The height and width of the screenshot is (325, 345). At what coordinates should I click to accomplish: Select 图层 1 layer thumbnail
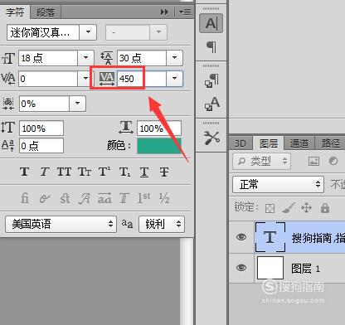pos(270,268)
